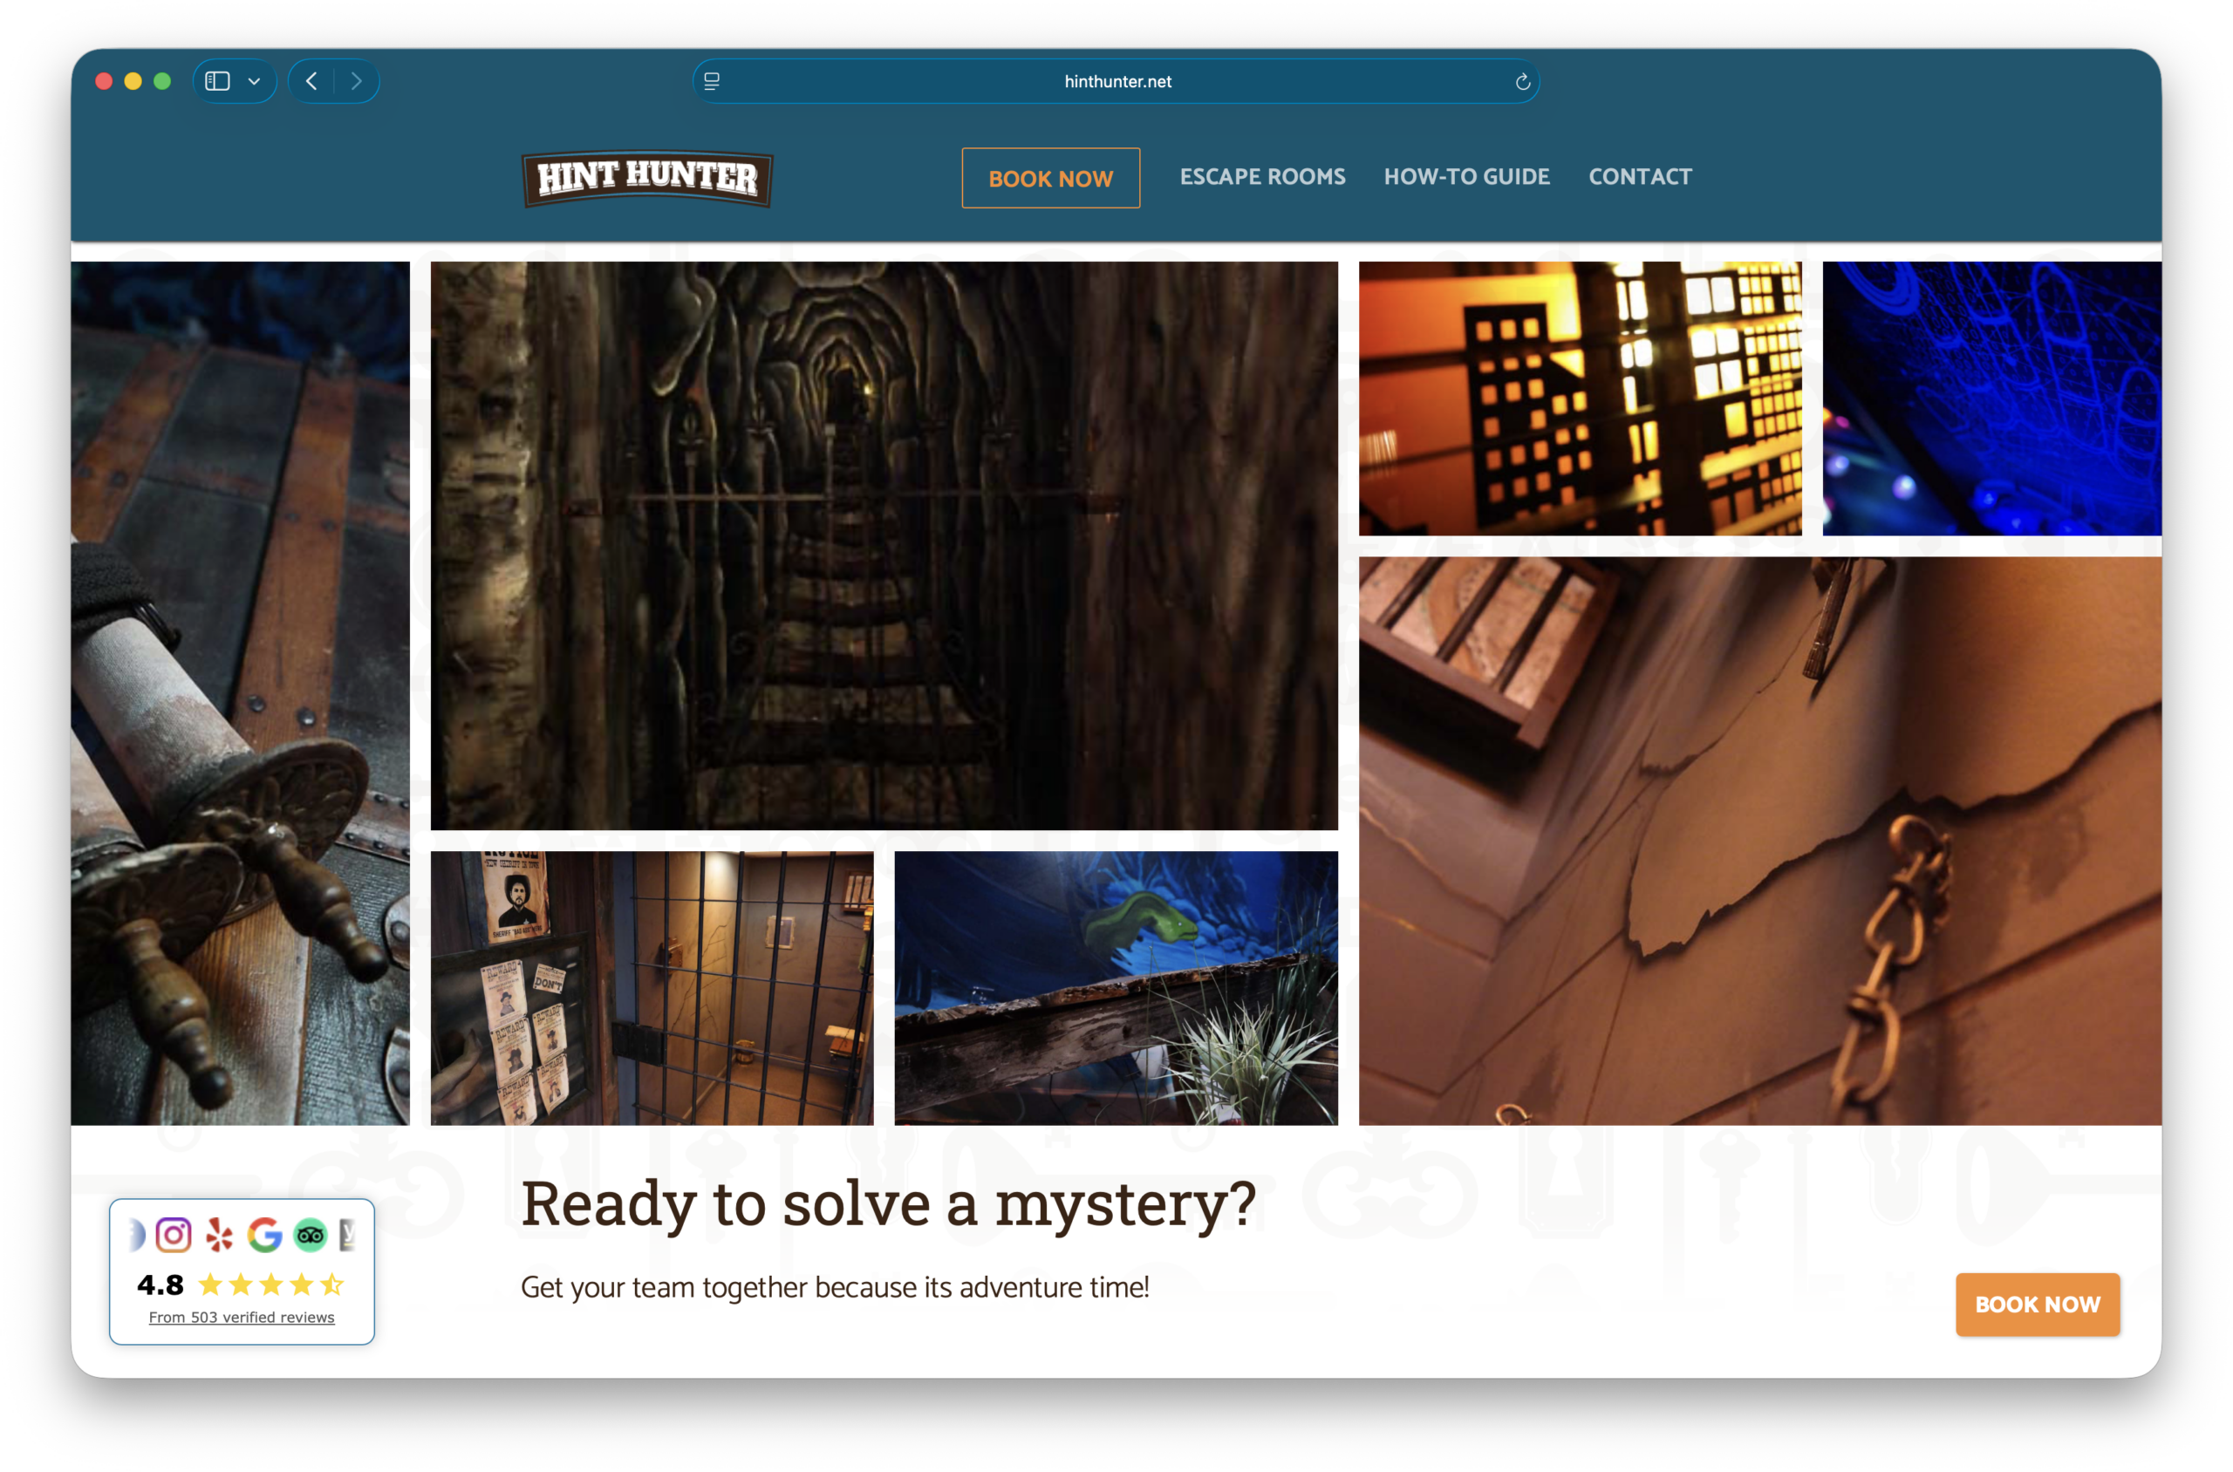
Task: Open the CONTACT page
Action: pyautogui.click(x=1640, y=176)
